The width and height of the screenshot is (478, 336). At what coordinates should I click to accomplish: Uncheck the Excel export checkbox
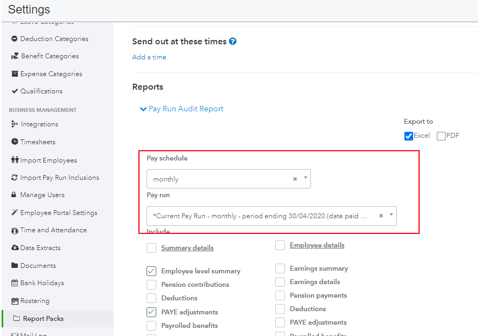coord(409,136)
